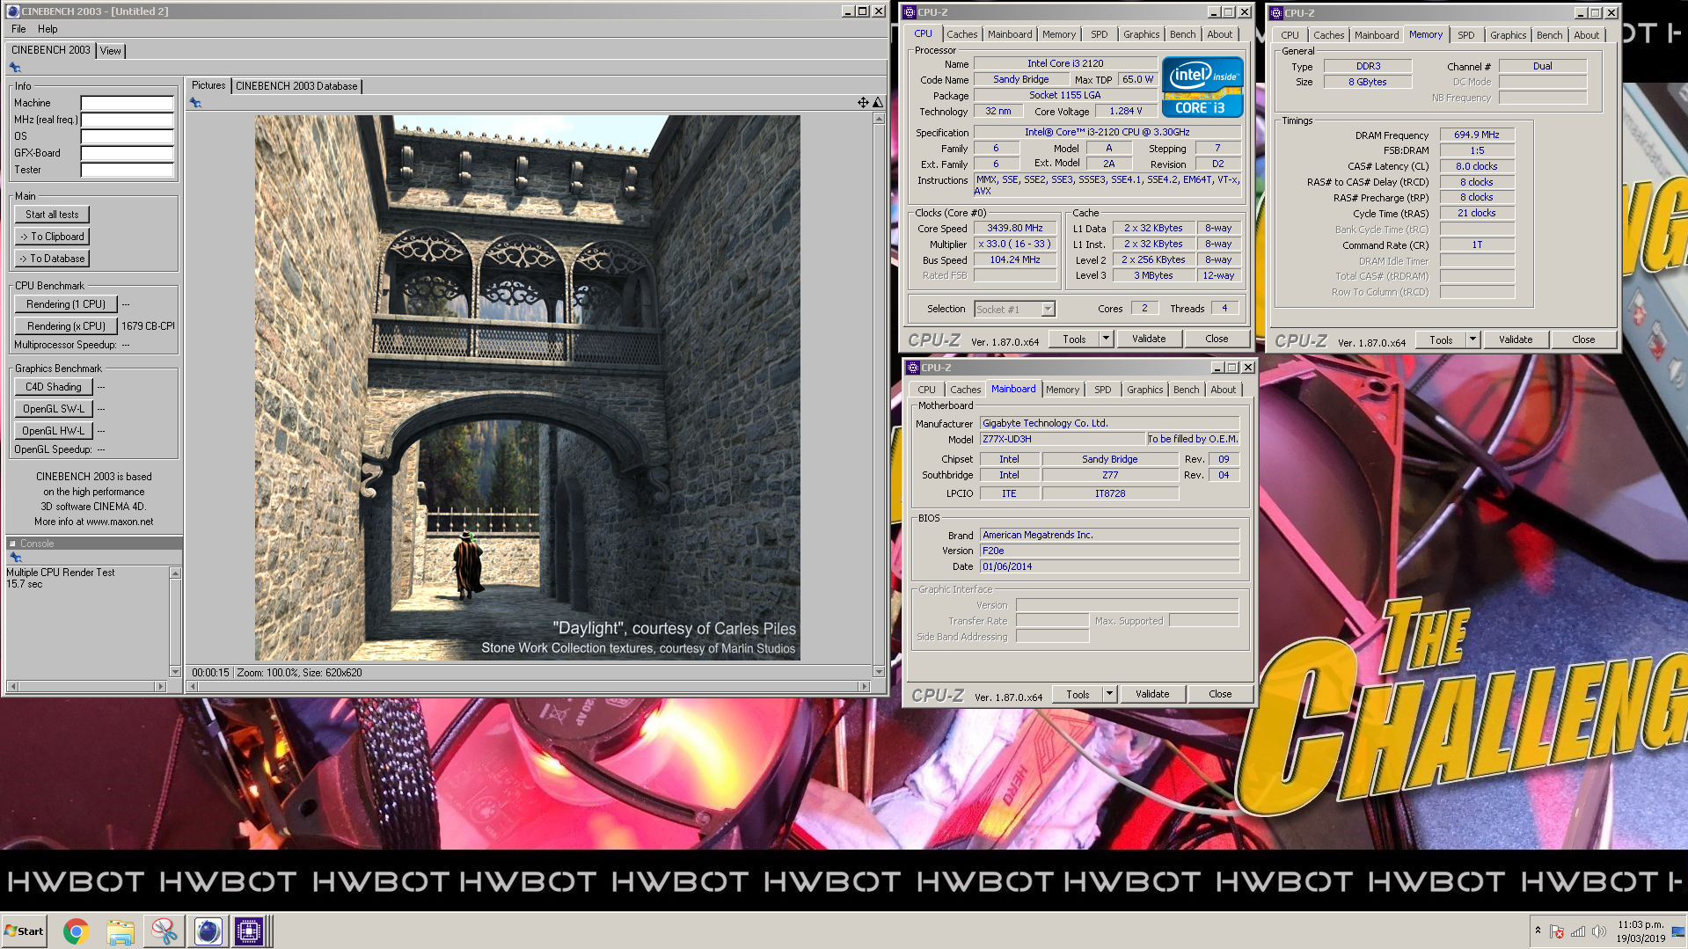This screenshot has height=949, width=1688.
Task: Click the picture panel scroll-up arrow
Action: [x=878, y=119]
